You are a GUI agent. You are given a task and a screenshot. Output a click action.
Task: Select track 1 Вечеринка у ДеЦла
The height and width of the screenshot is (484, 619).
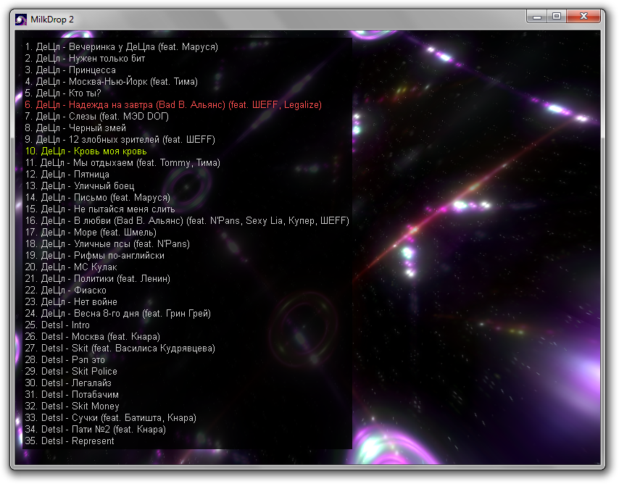click(121, 47)
